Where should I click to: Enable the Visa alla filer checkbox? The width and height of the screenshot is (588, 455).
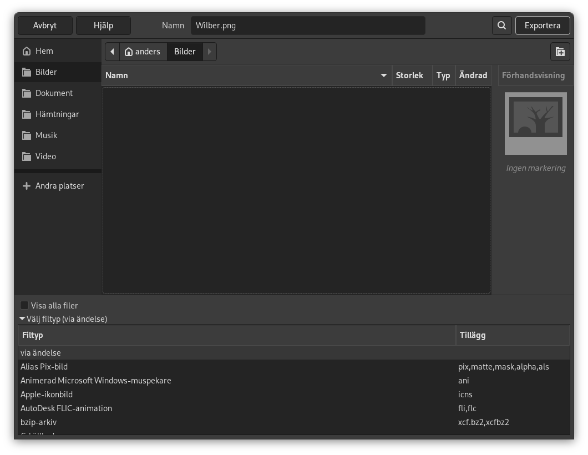tap(24, 305)
